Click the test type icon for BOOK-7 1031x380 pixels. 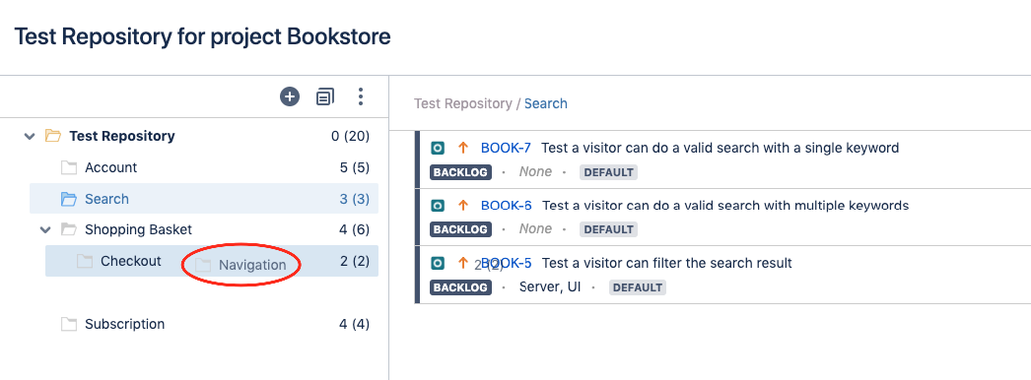[438, 149]
